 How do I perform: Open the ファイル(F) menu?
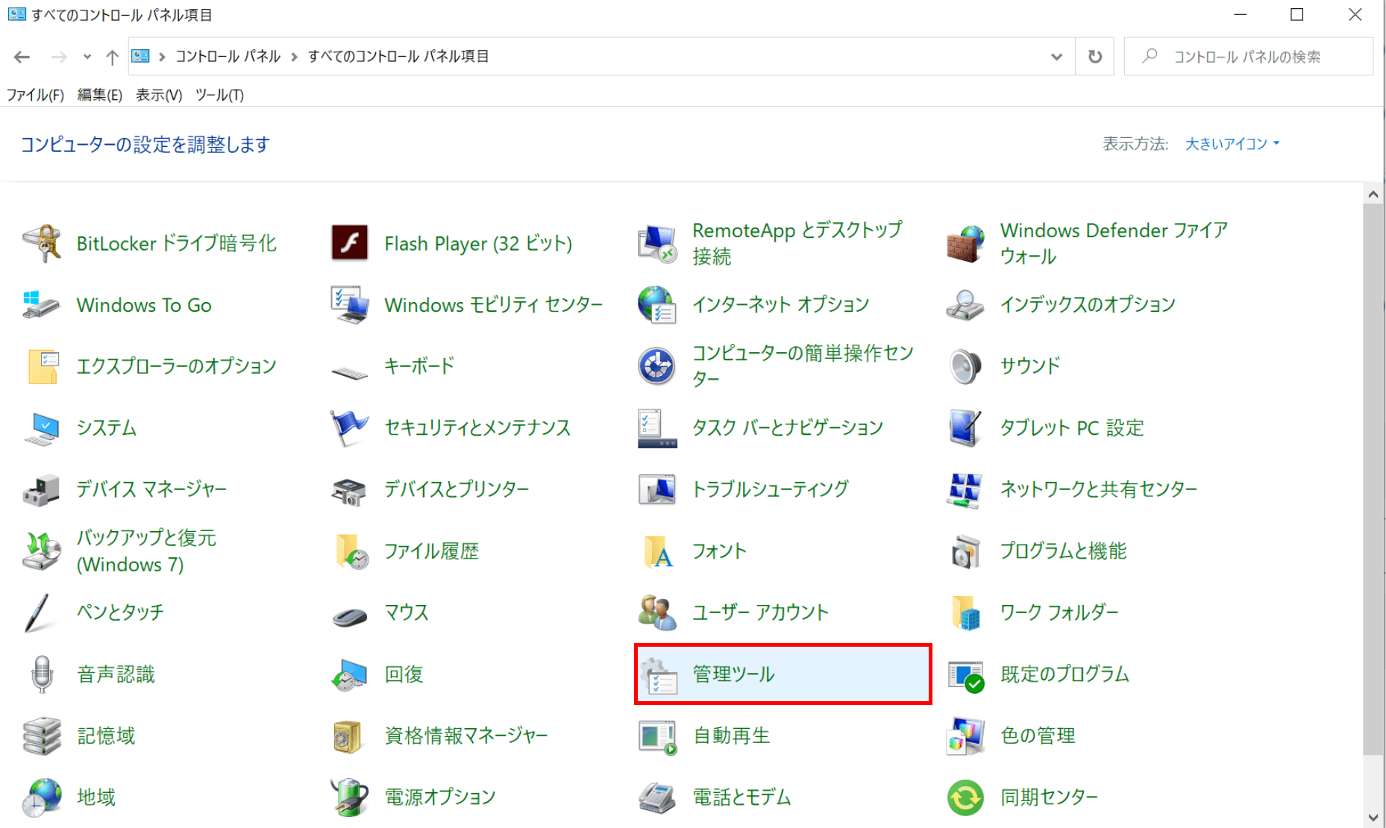[x=35, y=95]
